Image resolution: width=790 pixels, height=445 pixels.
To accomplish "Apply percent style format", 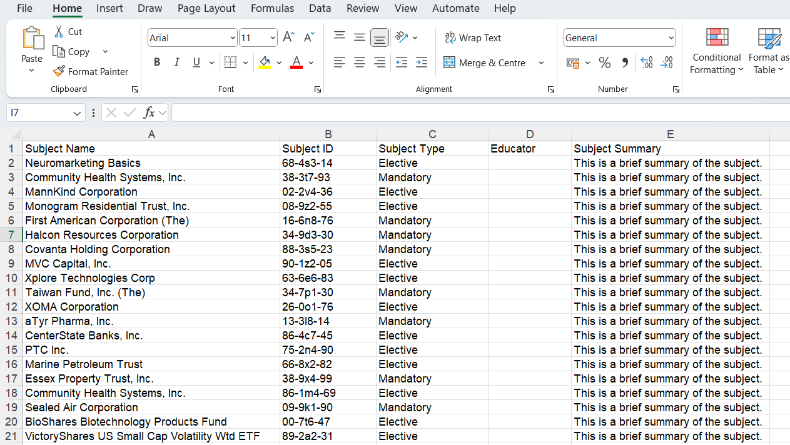I will coord(605,62).
